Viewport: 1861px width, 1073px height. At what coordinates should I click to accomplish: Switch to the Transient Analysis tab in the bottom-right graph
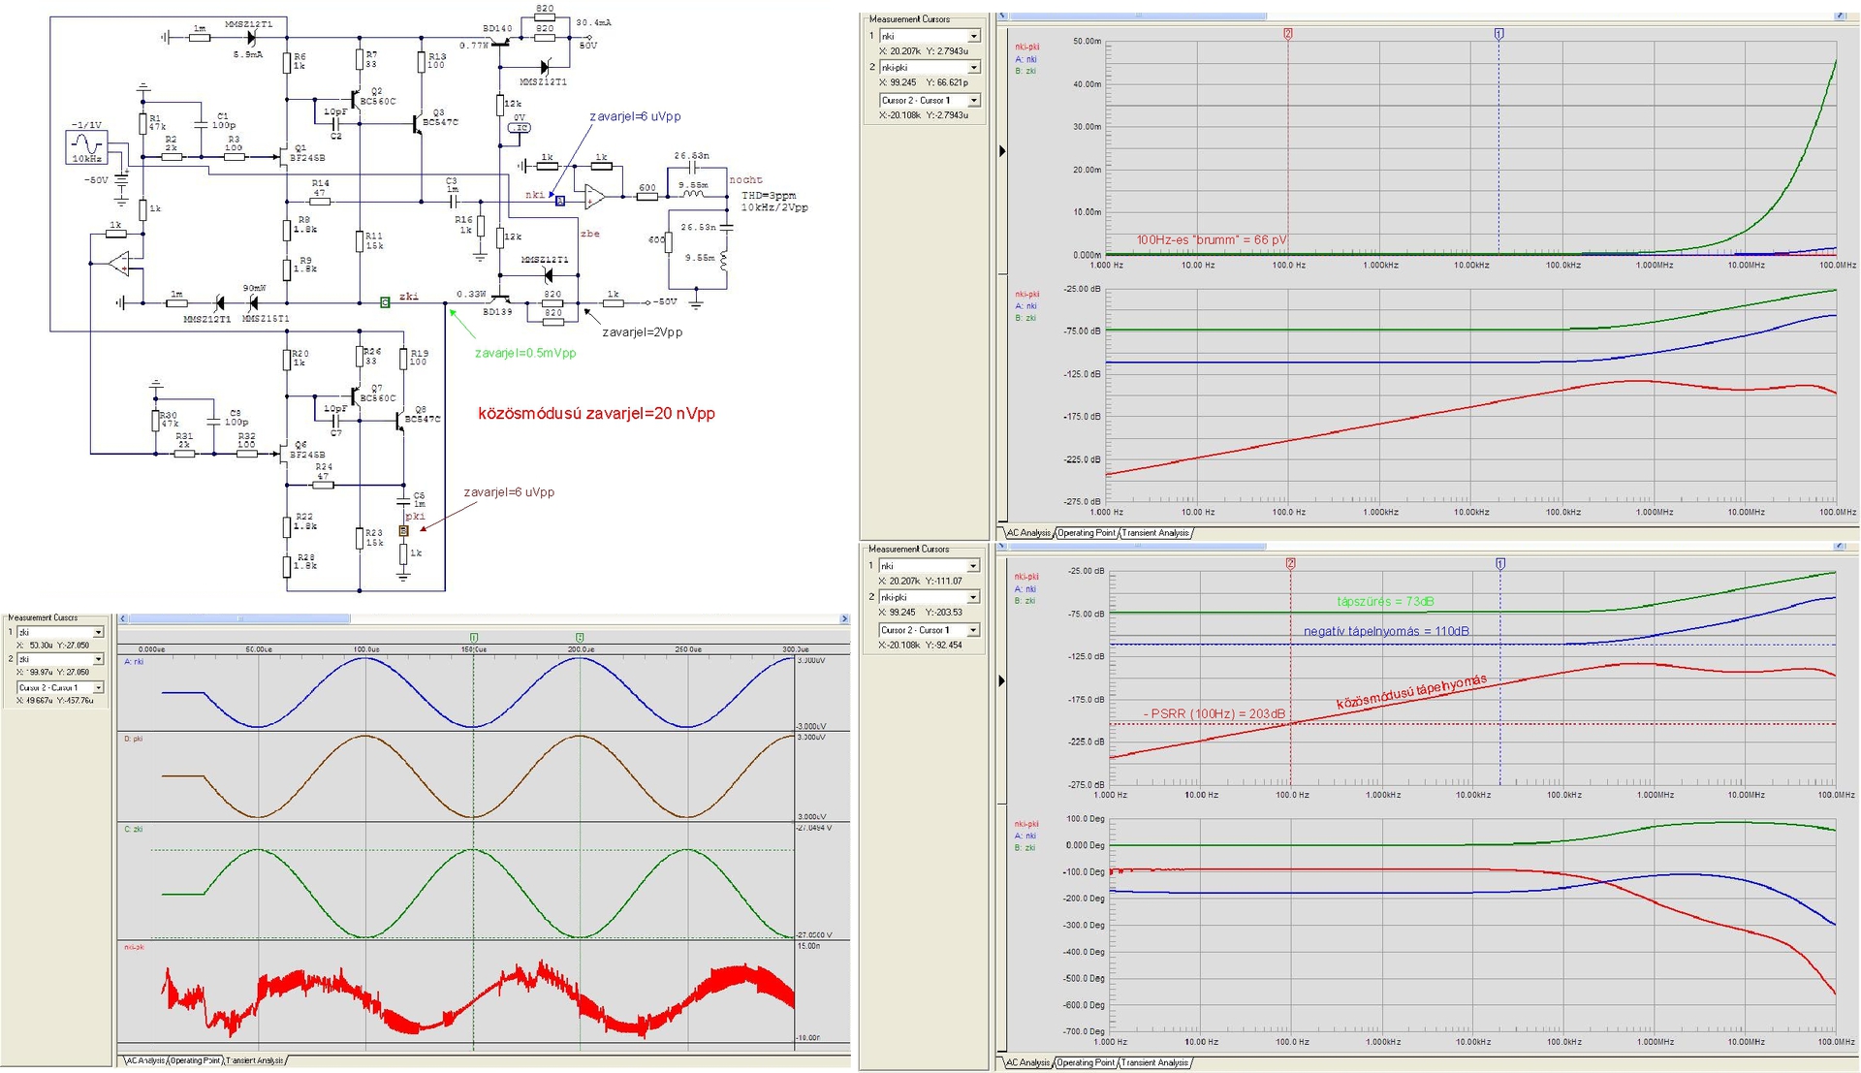tap(1155, 1062)
